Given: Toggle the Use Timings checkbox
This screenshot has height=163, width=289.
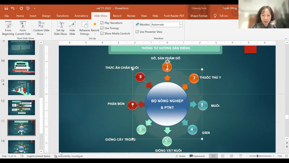Looking at the screenshot, I should point(102,28).
